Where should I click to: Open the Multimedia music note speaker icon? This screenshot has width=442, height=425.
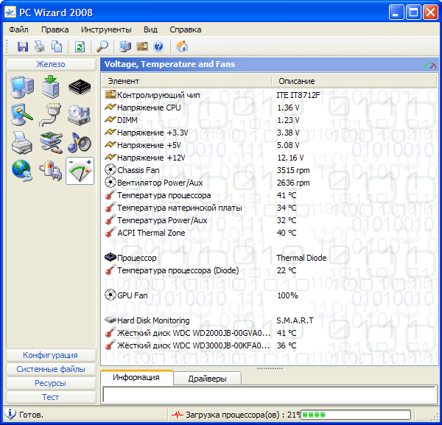[x=80, y=142]
